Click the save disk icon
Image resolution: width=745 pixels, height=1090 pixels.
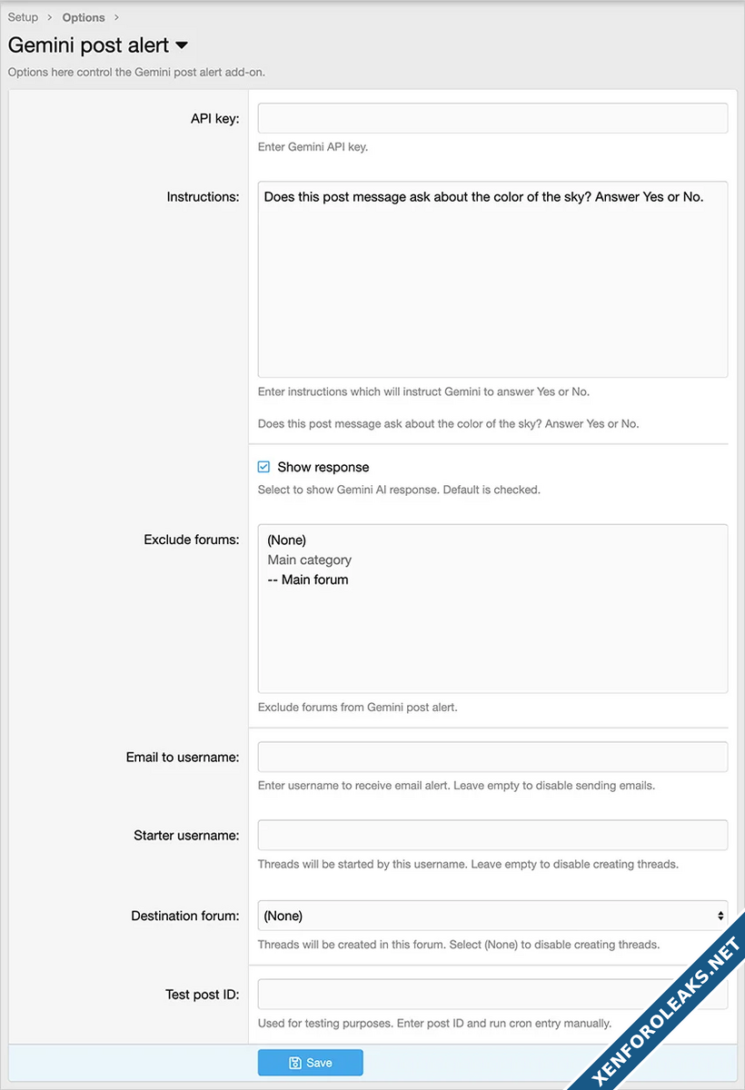tap(295, 1063)
